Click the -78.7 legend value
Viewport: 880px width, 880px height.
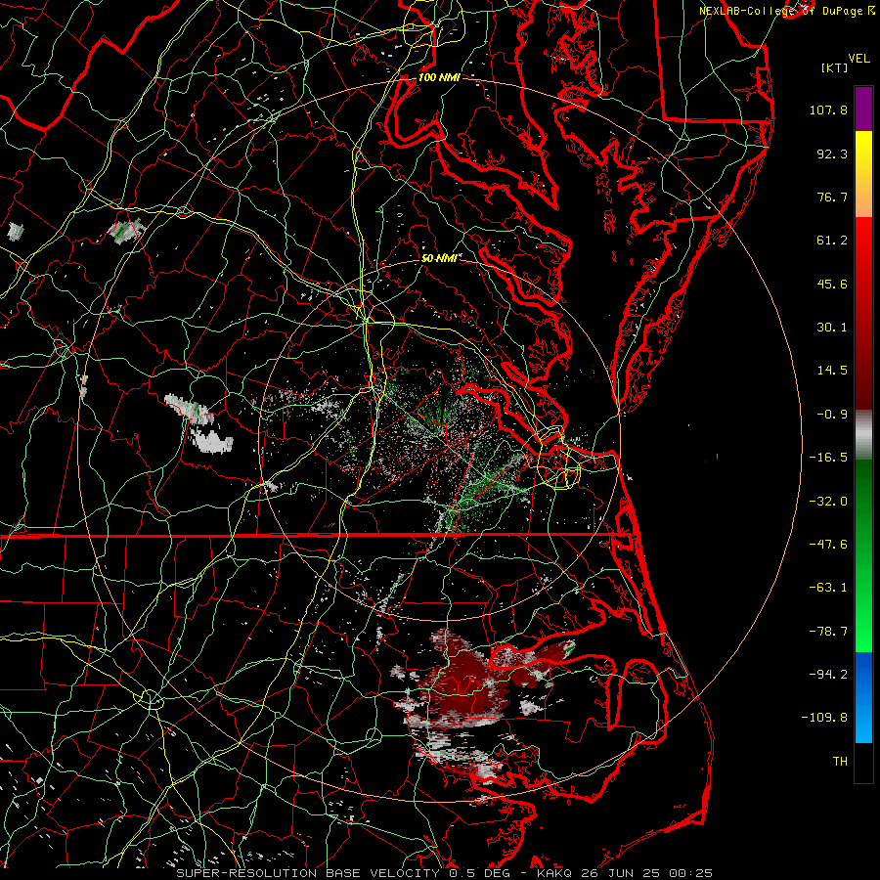click(x=828, y=632)
